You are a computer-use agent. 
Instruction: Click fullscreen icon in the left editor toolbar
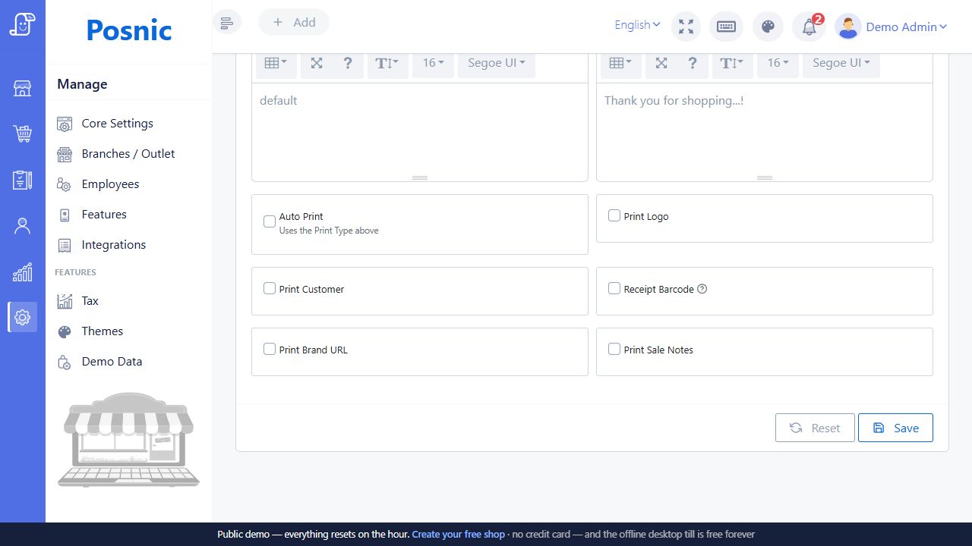click(x=317, y=63)
